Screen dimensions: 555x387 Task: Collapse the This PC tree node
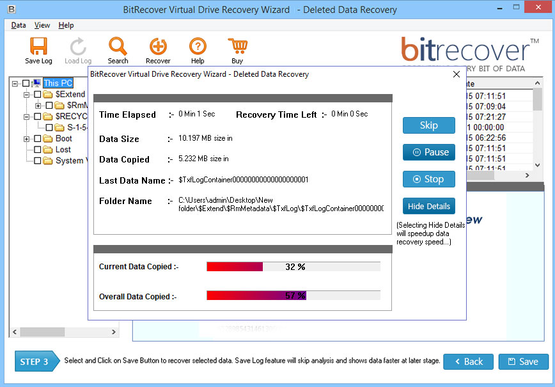(x=15, y=84)
